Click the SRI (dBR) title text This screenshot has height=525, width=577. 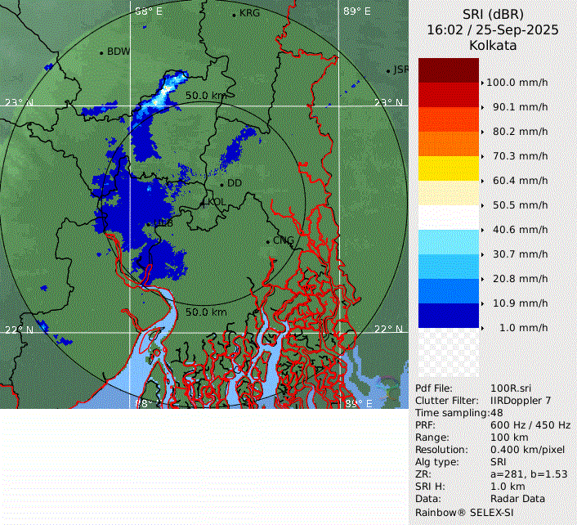coord(492,14)
